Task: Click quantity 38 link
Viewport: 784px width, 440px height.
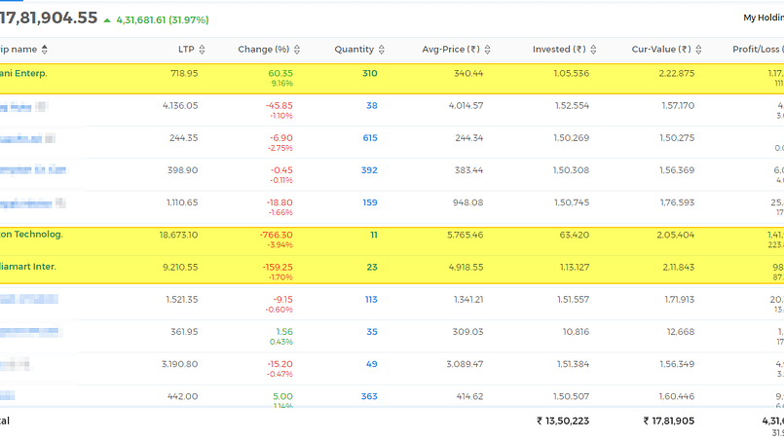Action: coord(371,106)
